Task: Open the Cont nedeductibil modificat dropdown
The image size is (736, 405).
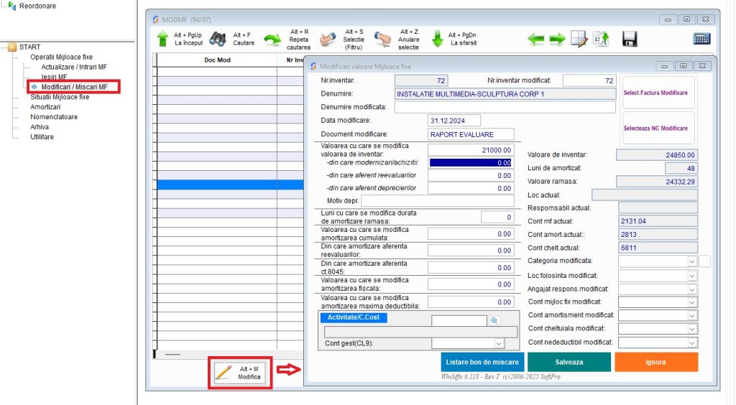Action: (692, 343)
